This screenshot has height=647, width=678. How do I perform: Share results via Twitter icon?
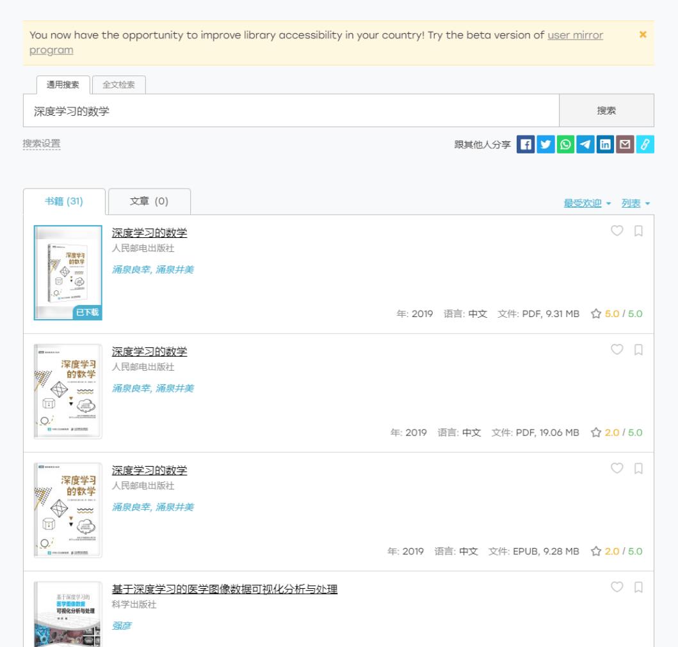point(545,144)
